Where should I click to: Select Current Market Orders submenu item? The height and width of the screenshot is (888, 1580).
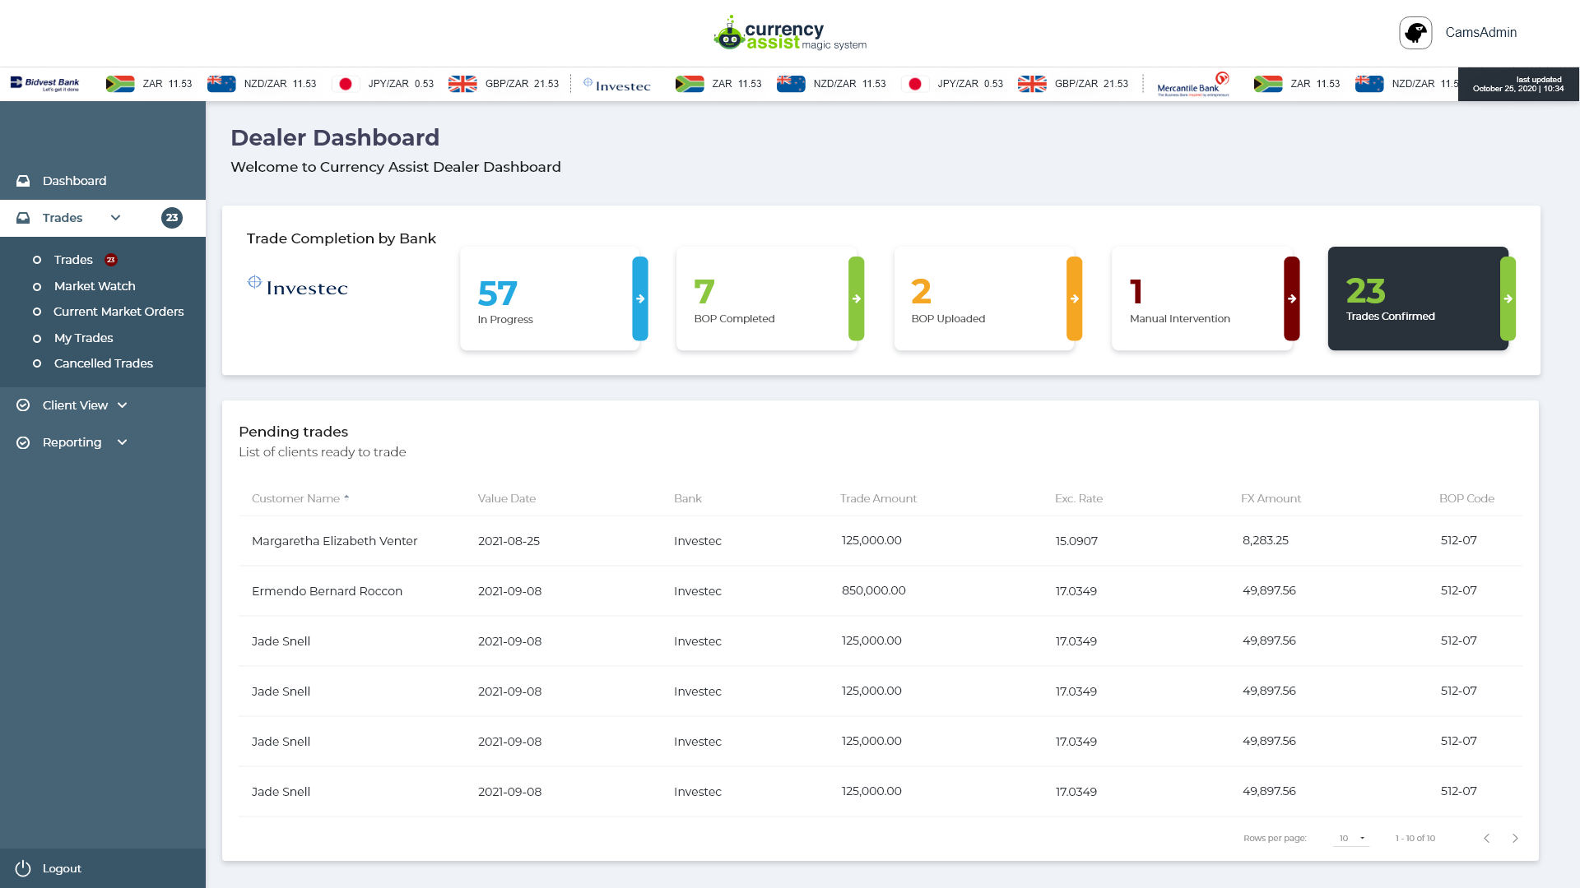point(118,312)
